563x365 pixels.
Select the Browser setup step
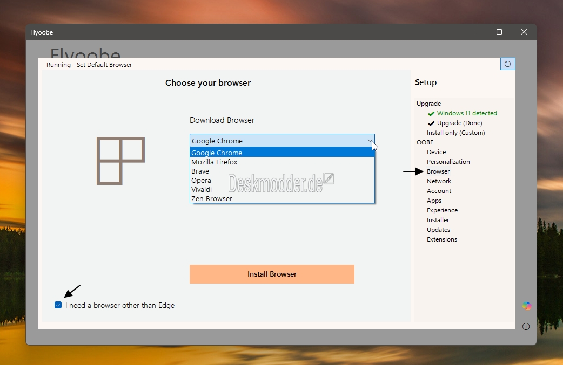click(x=438, y=171)
